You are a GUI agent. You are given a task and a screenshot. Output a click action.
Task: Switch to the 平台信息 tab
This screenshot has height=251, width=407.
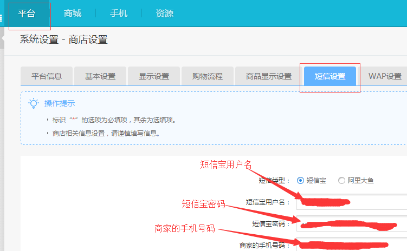[46, 76]
